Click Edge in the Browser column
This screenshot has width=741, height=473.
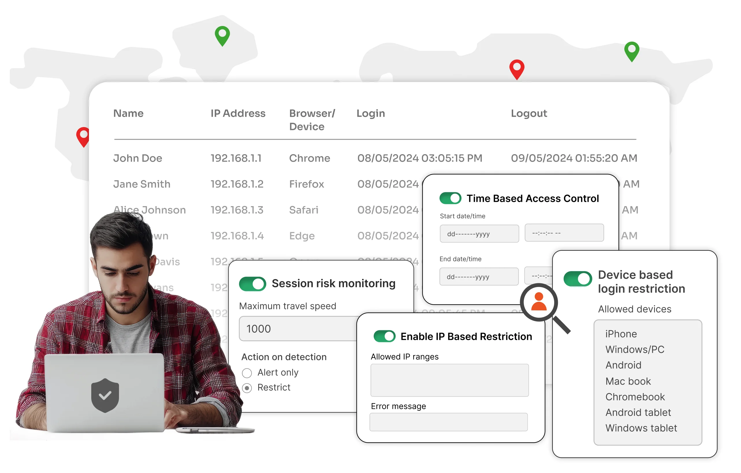click(302, 236)
